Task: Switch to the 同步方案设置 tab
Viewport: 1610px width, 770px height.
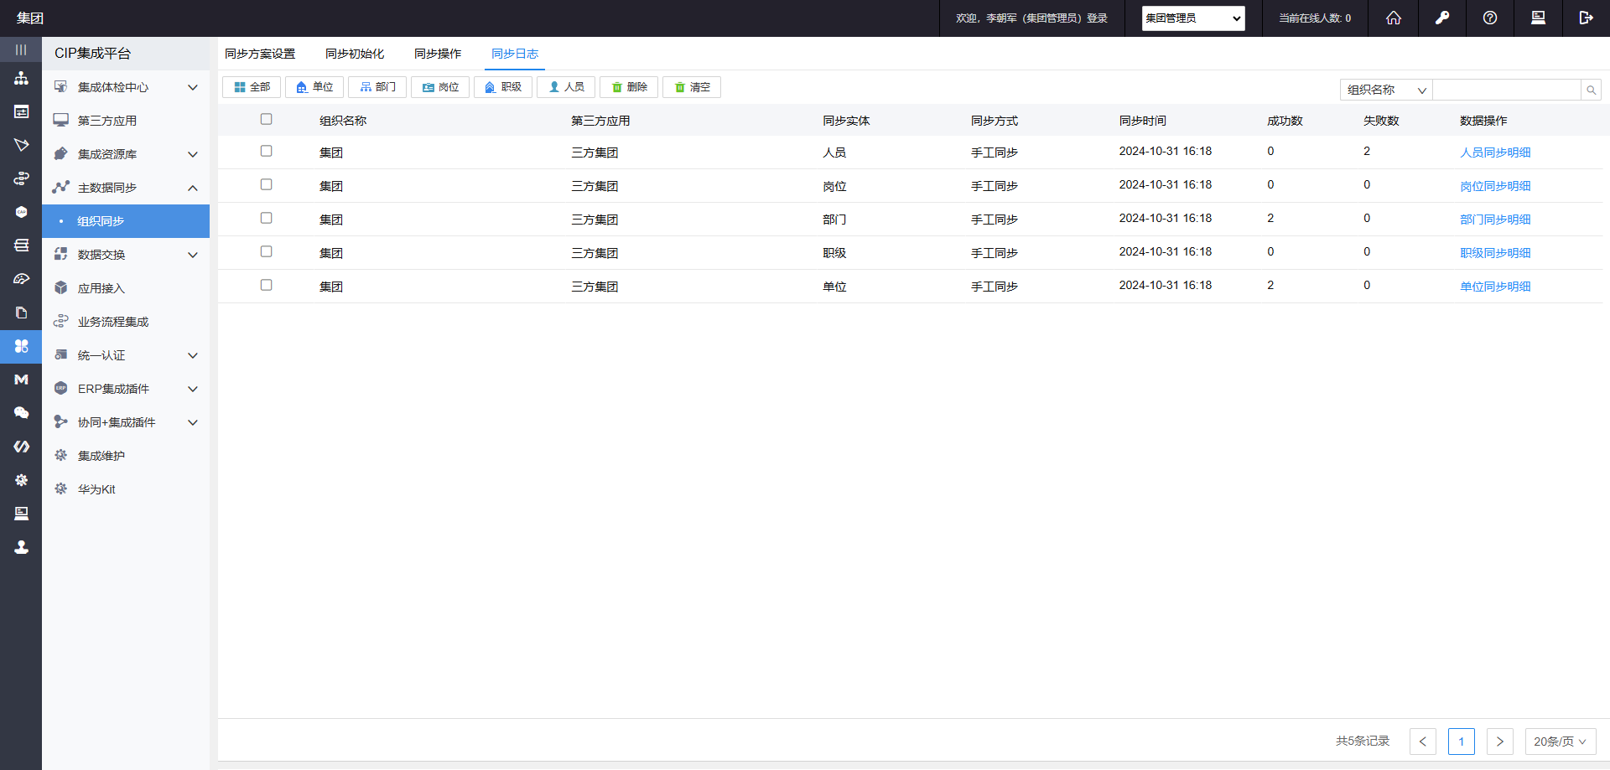Action: tap(260, 54)
